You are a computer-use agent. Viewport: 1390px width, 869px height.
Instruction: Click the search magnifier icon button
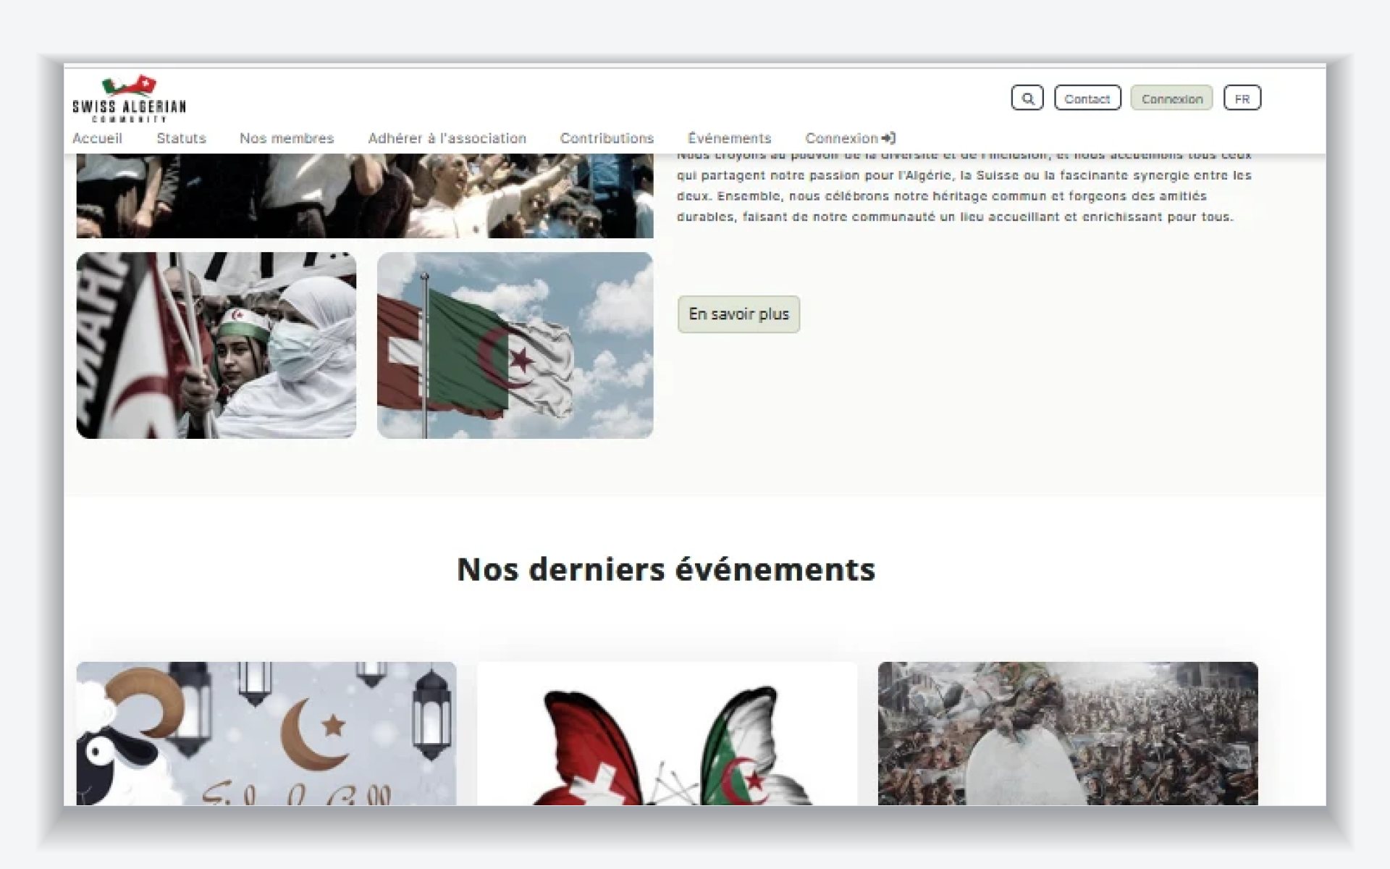click(x=1027, y=98)
